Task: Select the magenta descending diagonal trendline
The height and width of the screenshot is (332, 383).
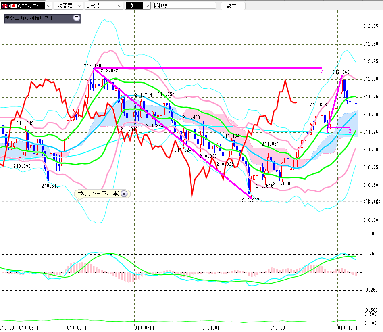Action: tap(173, 134)
